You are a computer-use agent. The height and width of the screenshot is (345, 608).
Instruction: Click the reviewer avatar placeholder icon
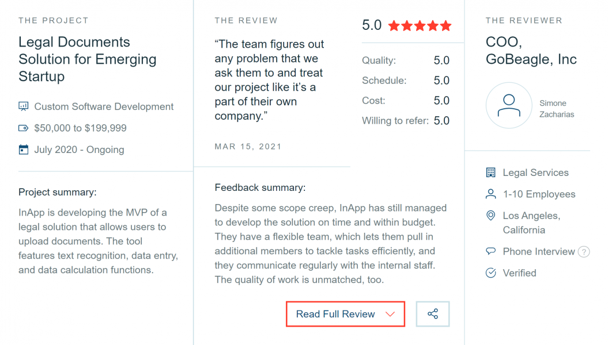coord(509,105)
